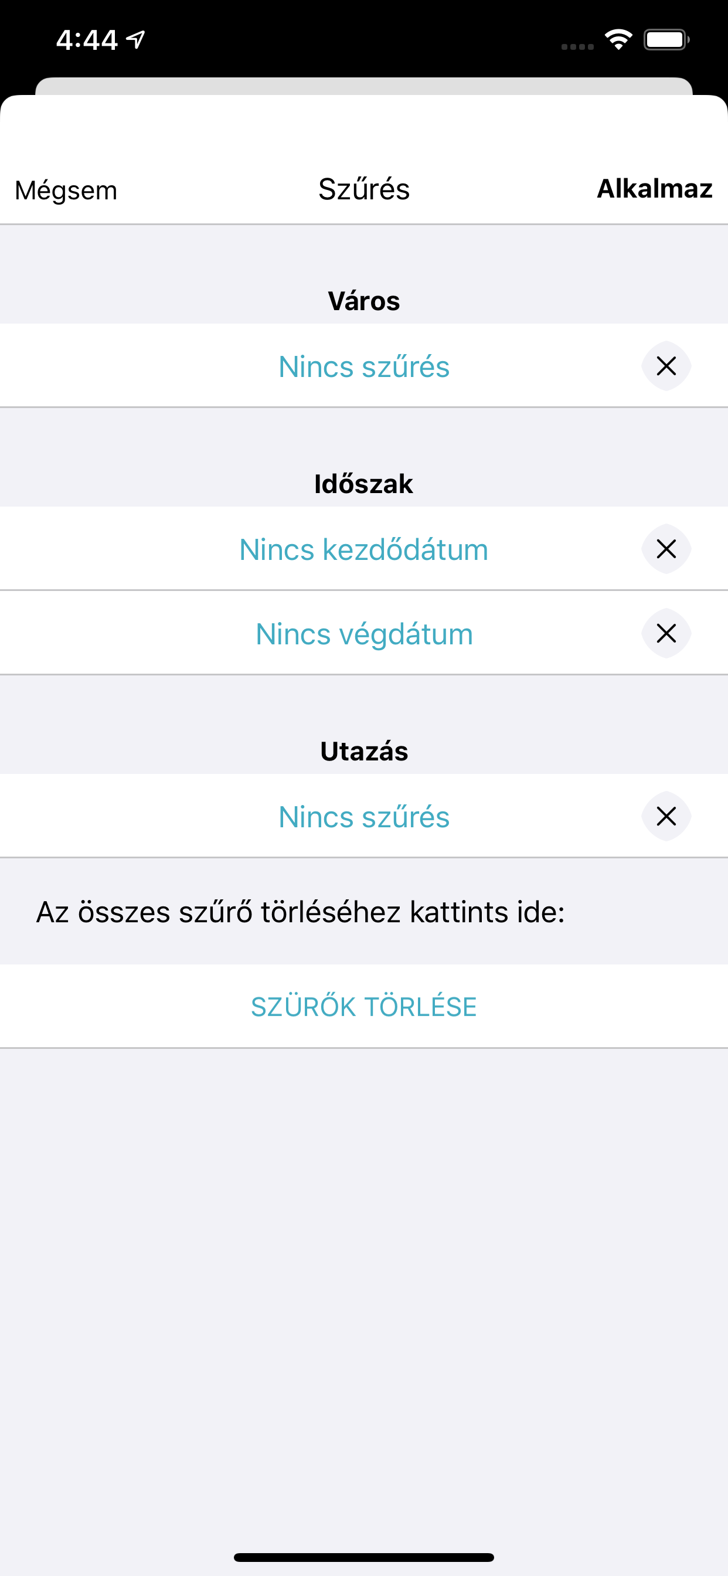This screenshot has width=728, height=1576.
Task: Tap the home indicator bar
Action: pos(363,1557)
